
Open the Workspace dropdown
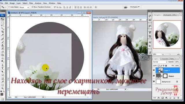(135, 7)
